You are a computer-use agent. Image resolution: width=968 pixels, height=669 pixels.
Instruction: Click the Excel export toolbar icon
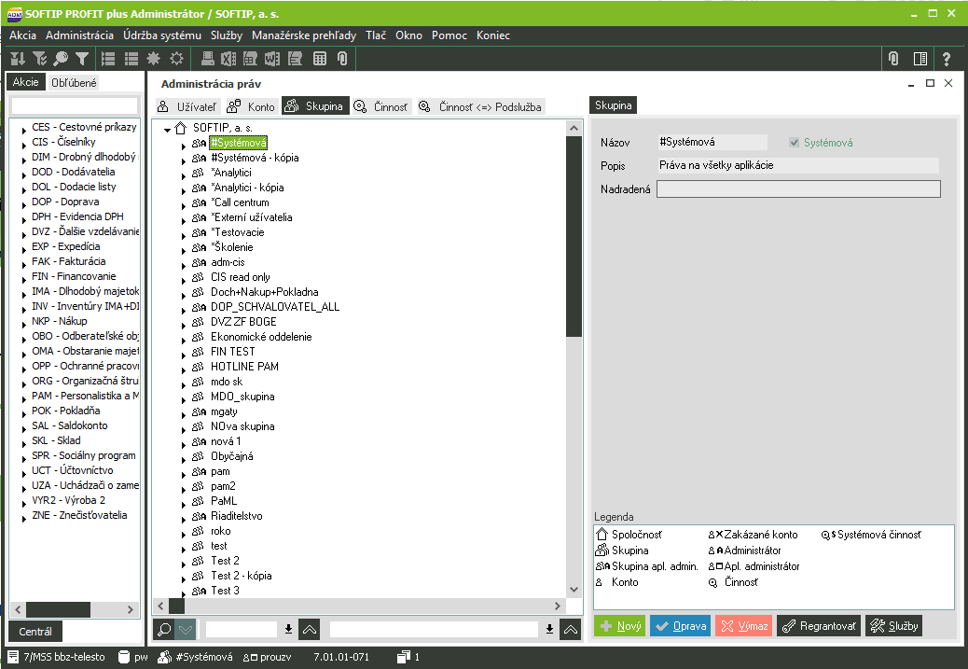point(228,58)
